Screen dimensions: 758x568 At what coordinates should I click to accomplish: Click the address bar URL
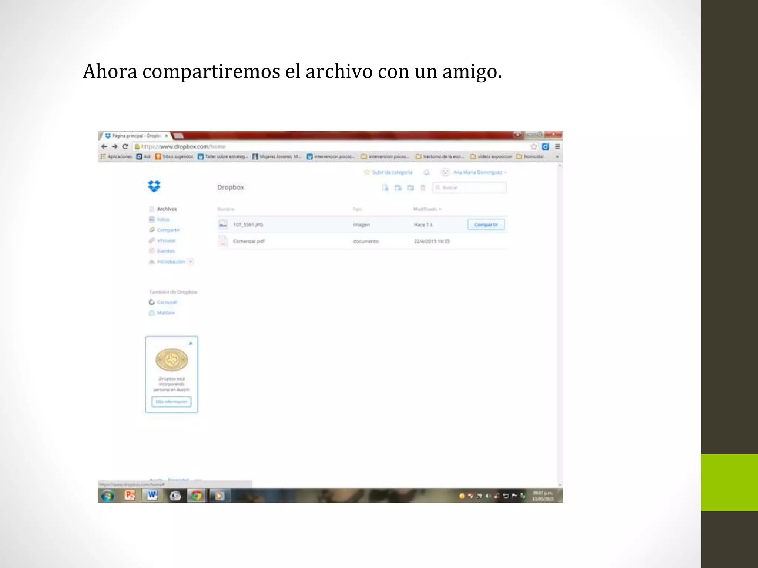pyautogui.click(x=184, y=146)
